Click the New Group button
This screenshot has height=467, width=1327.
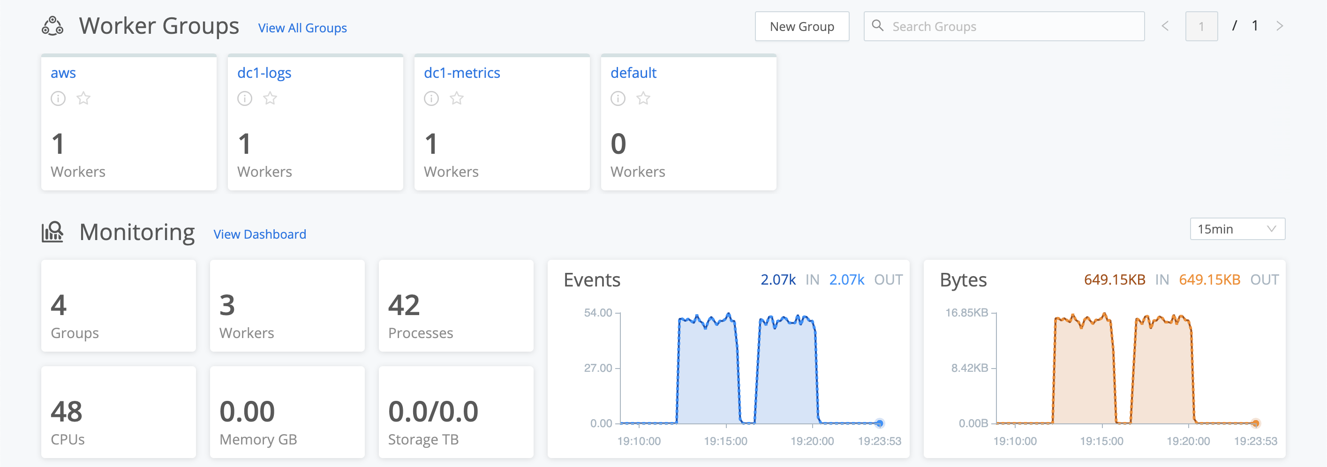pos(801,26)
